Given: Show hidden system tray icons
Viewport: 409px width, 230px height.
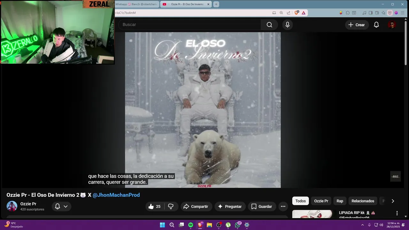Looking at the screenshot, I should click(362, 225).
